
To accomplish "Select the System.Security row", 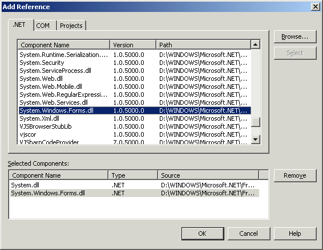I will pyautogui.click(x=135, y=63).
